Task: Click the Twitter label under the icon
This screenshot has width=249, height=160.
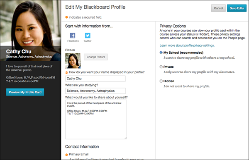Action: (x=88, y=41)
